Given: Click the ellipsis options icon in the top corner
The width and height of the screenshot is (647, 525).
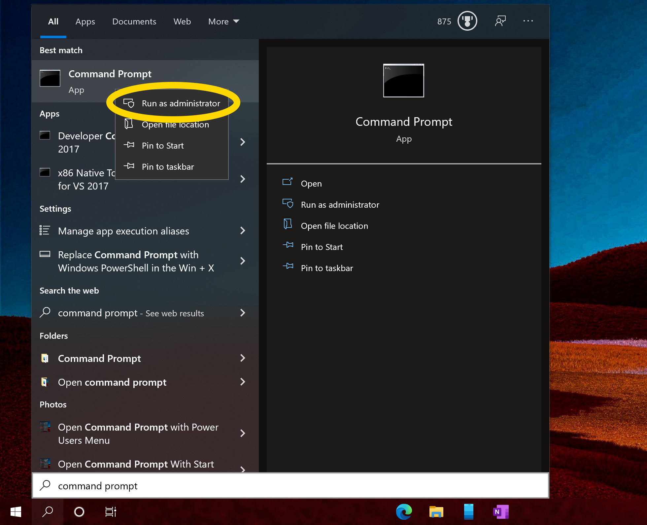Looking at the screenshot, I should click(528, 21).
